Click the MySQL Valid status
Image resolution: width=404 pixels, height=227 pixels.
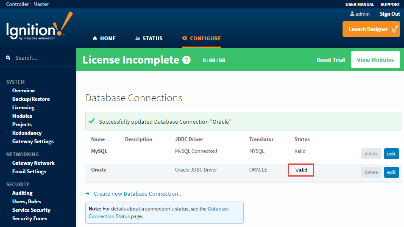[300, 151]
